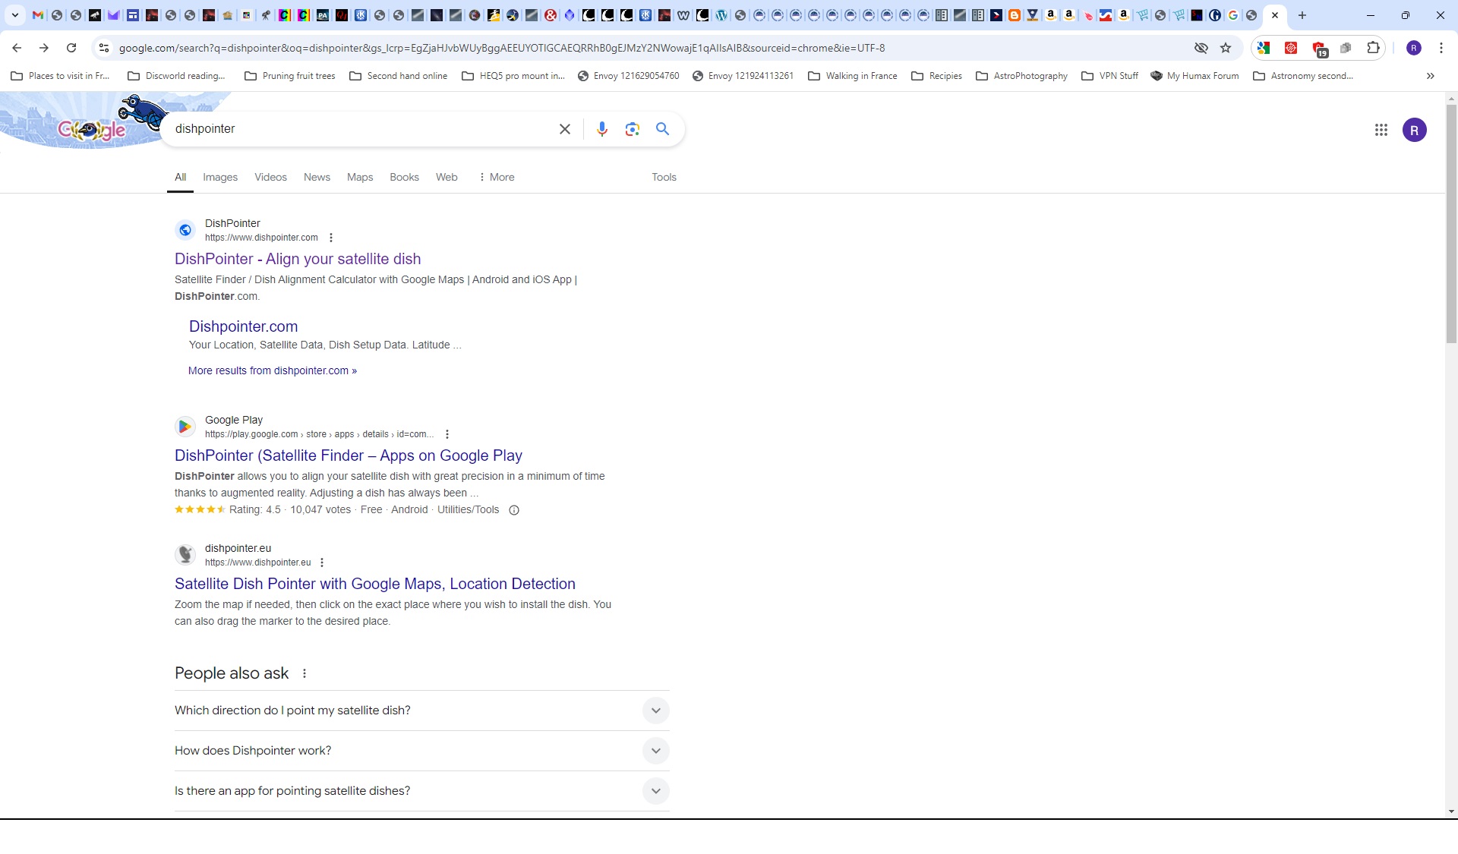Open the Astronomy second... bookmark folder

click(x=1303, y=76)
